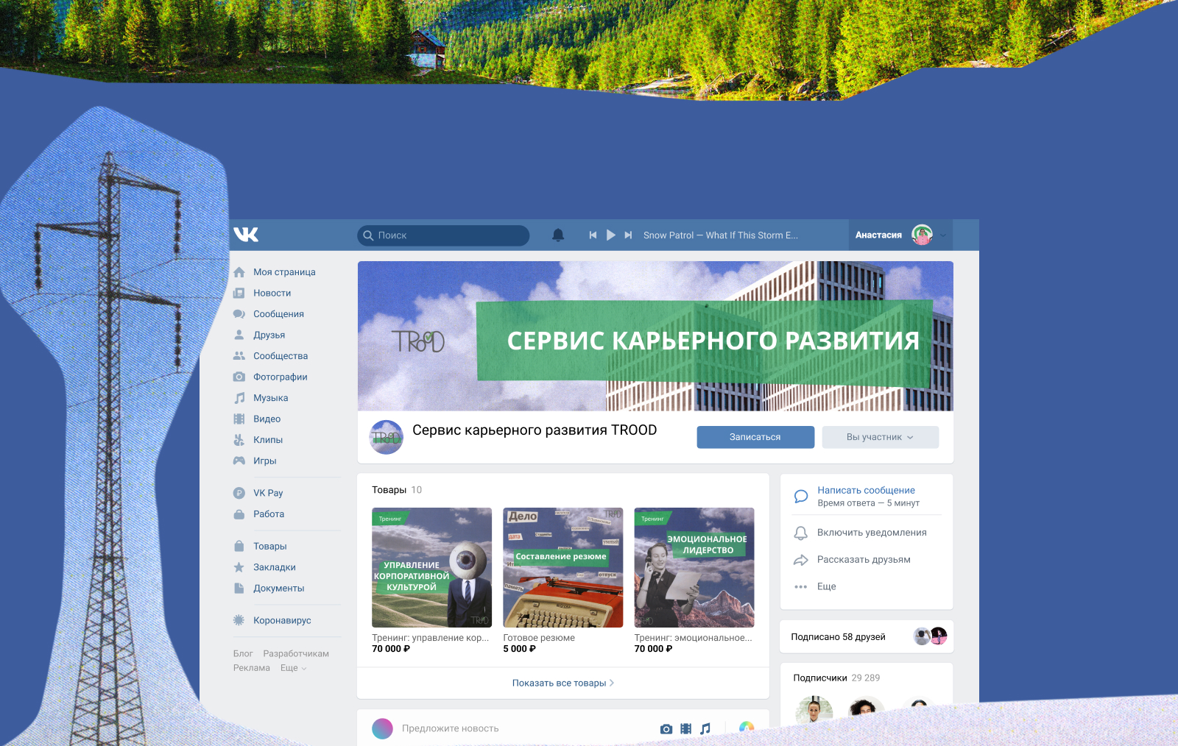The width and height of the screenshot is (1178, 746).
Task: Open the Коронавирус sidebar section
Action: pyautogui.click(x=283, y=620)
